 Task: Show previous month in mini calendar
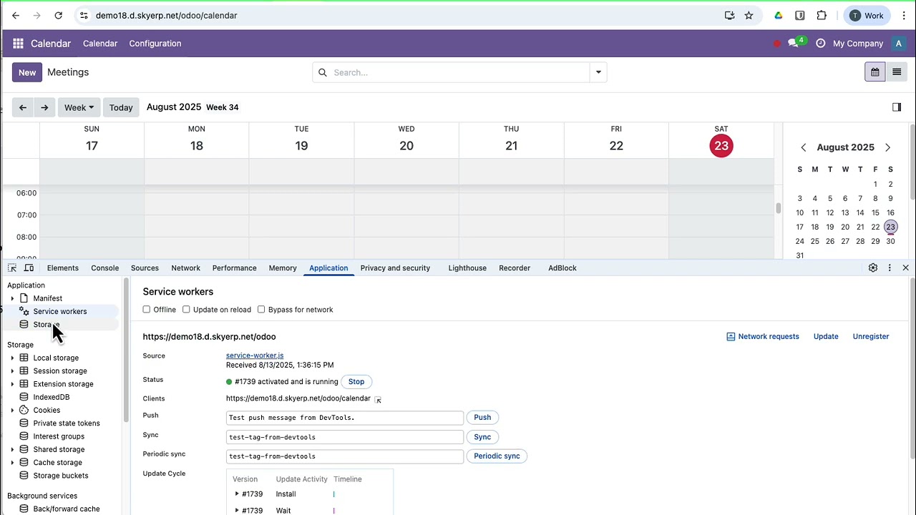803,147
